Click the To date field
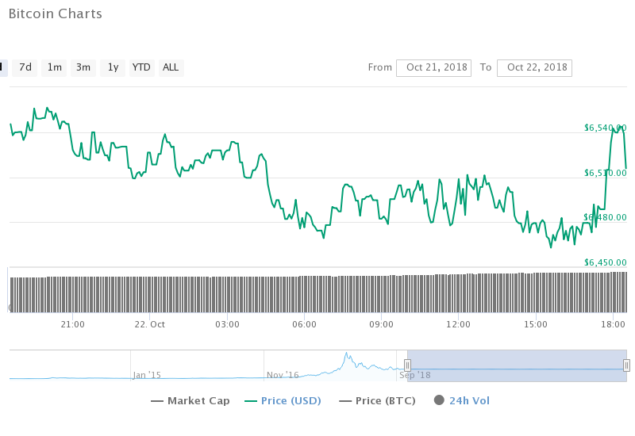This screenshot has width=635, height=436. [x=534, y=67]
